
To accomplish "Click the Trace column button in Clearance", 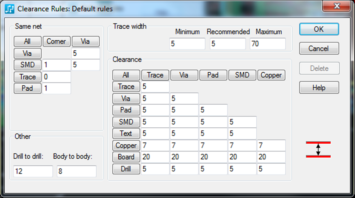I will [155, 75].
